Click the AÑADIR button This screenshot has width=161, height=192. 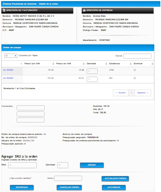point(92,165)
